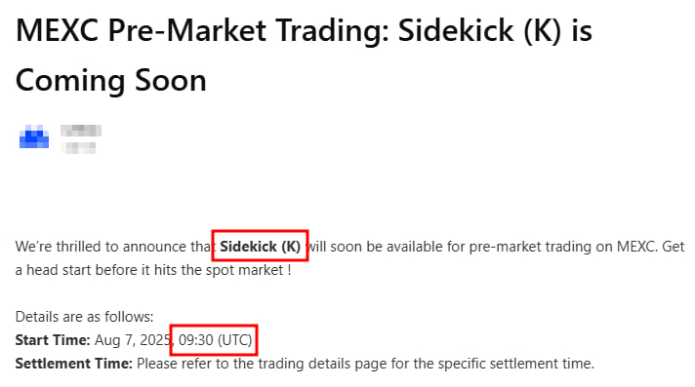The height and width of the screenshot is (387, 695).
Task: Click the word "MEXC" in the headline
Action: click(x=57, y=31)
